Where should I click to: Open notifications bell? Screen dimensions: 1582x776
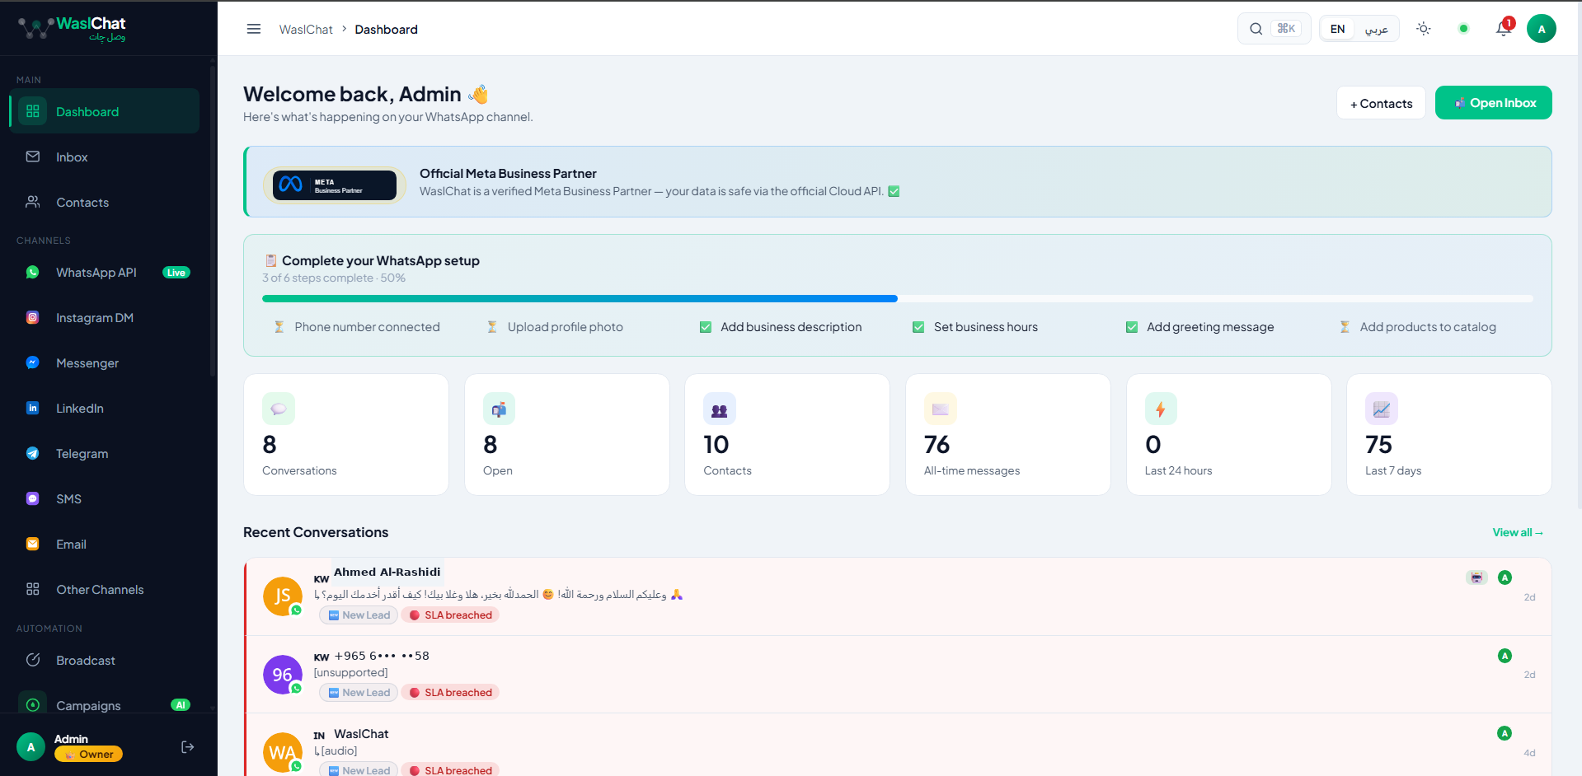click(1504, 29)
